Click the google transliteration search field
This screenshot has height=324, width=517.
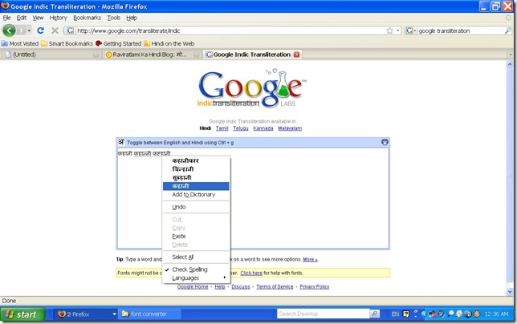[461, 30]
